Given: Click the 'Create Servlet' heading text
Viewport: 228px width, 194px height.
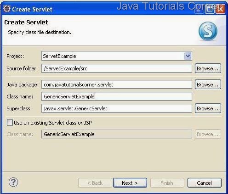Looking at the screenshot, I should pyautogui.click(x=26, y=23).
